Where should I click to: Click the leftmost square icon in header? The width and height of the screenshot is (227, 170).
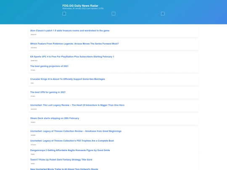(64, 13)
